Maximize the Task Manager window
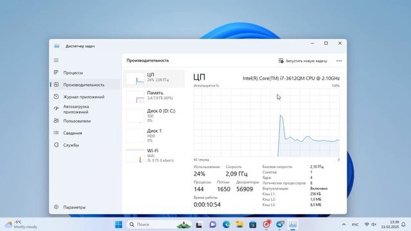 pos(326,43)
